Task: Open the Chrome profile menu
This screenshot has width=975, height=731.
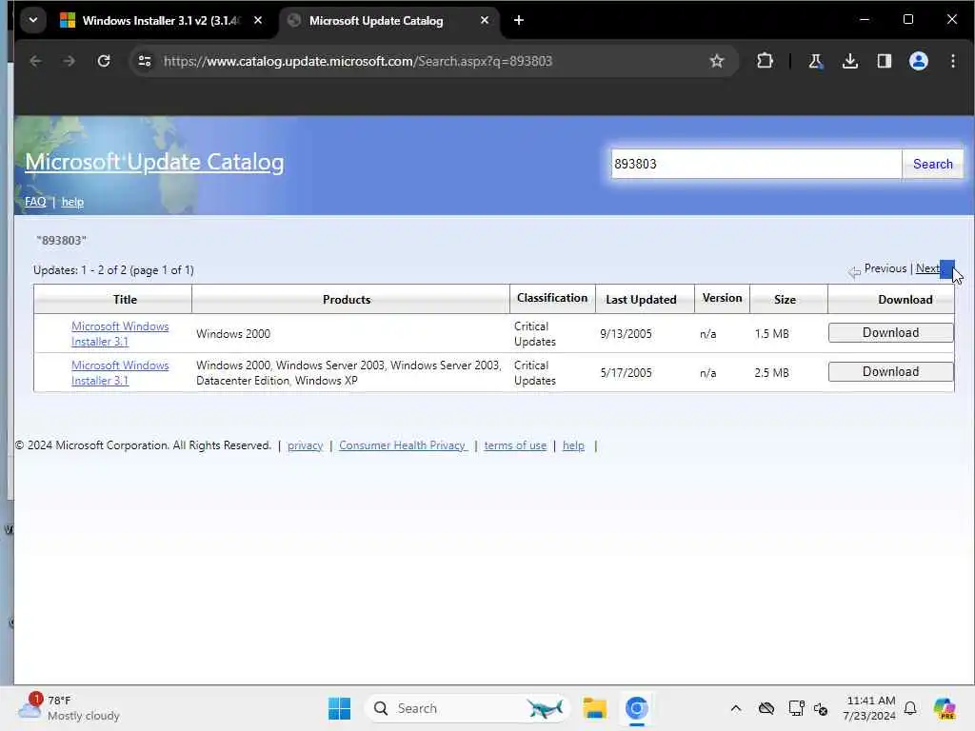Action: click(919, 61)
